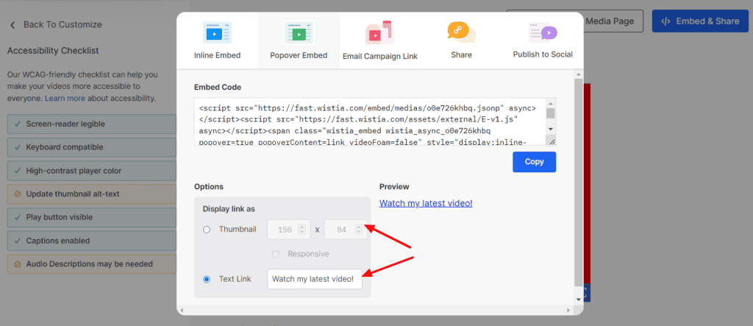The image size is (753, 326).
Task: Click the Share speech-bubble icon
Action: coord(462,32)
